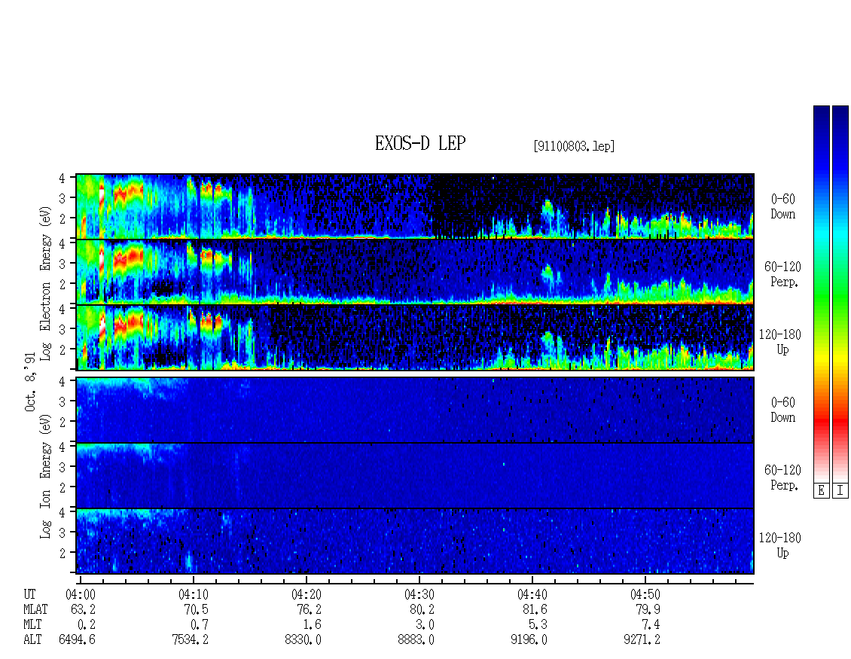Click the ion color scale bar above I
Image resolution: width=851 pixels, height=659 pixels.
pyautogui.click(x=840, y=294)
